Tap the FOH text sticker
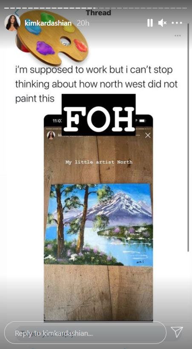The height and width of the screenshot is (349, 192). [x=98, y=115]
